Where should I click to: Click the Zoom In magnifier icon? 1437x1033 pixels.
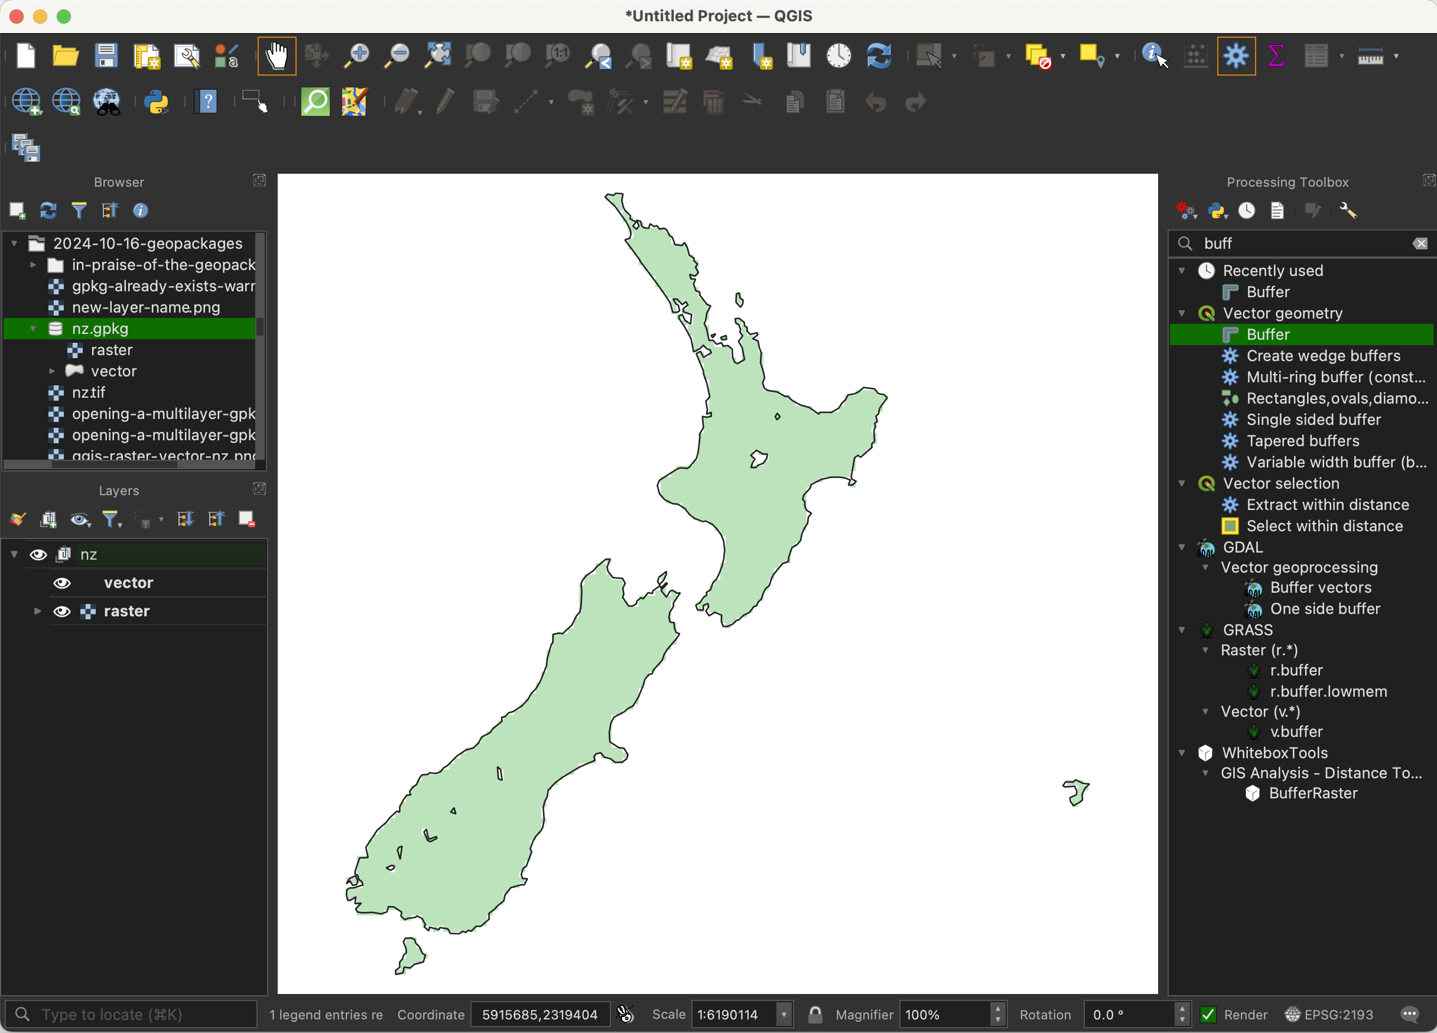357,56
